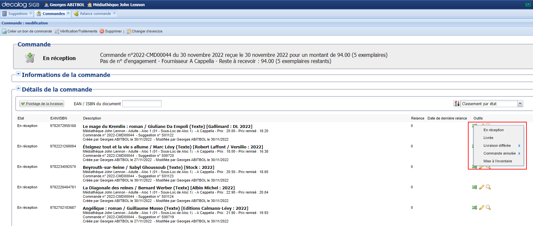This screenshot has height=226, width=533.
Task: Click EAN 9782702183687
Action: (x=63, y=207)
